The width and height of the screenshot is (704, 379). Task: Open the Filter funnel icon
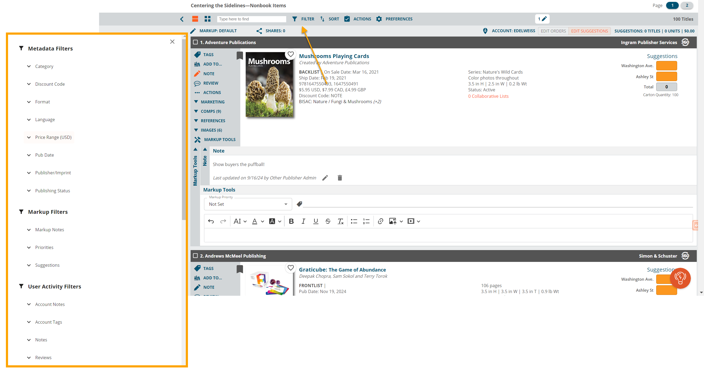tap(294, 19)
